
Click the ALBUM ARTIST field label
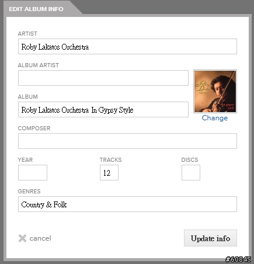pos(39,65)
